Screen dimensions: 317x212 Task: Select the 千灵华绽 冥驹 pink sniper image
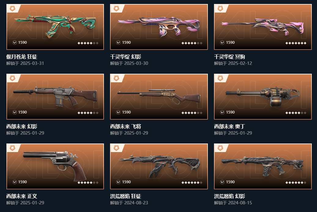pyautogui.click(x=263, y=27)
